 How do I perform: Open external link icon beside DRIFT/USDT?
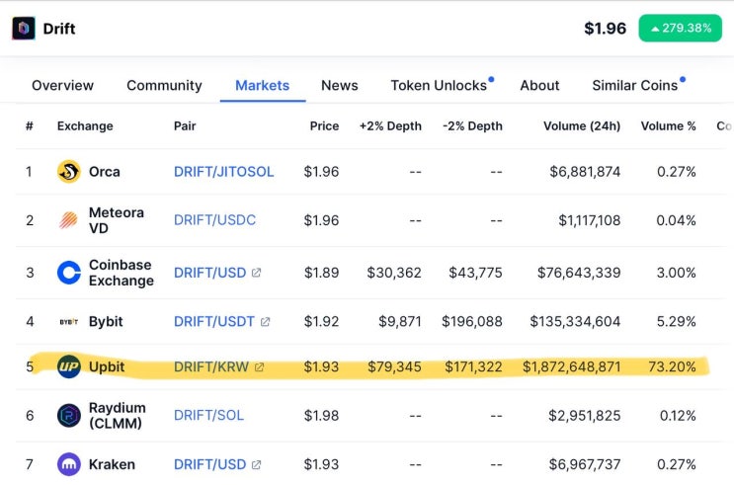pyautogui.click(x=265, y=322)
